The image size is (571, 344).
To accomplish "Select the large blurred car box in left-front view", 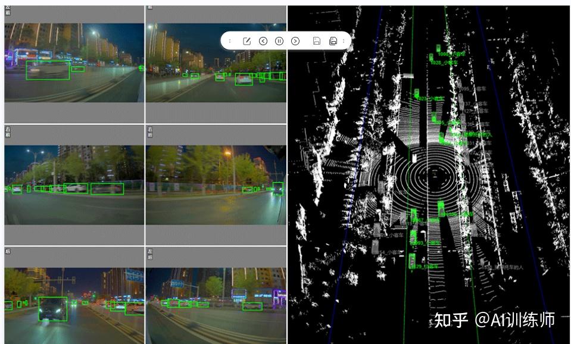I will [x=48, y=70].
